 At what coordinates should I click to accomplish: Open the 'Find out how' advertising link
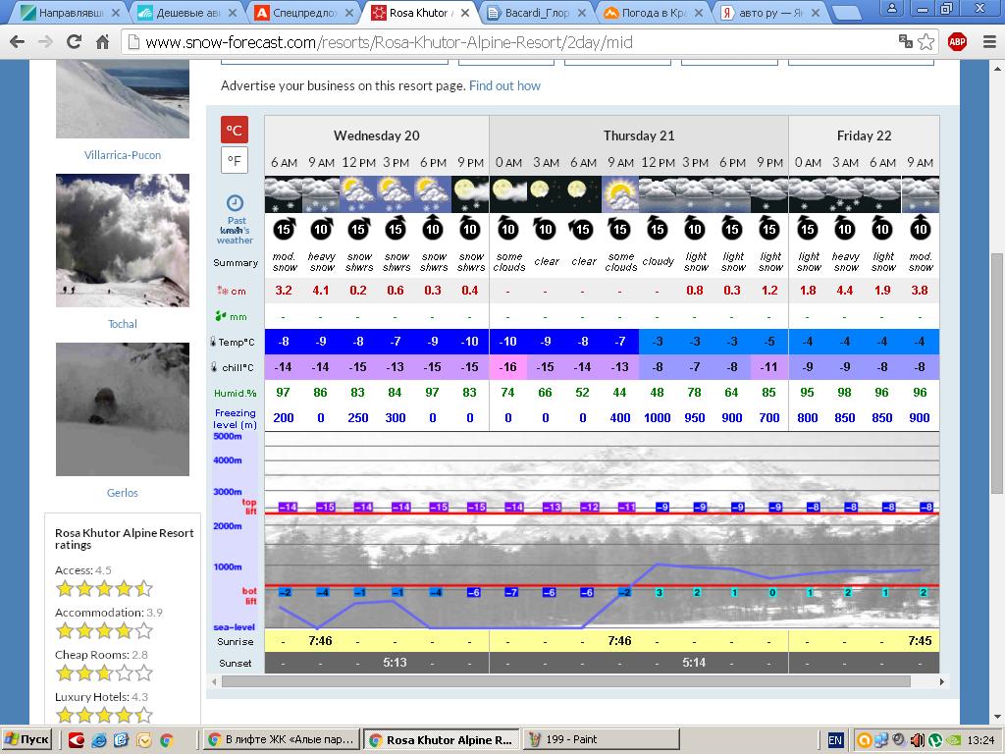click(x=504, y=86)
